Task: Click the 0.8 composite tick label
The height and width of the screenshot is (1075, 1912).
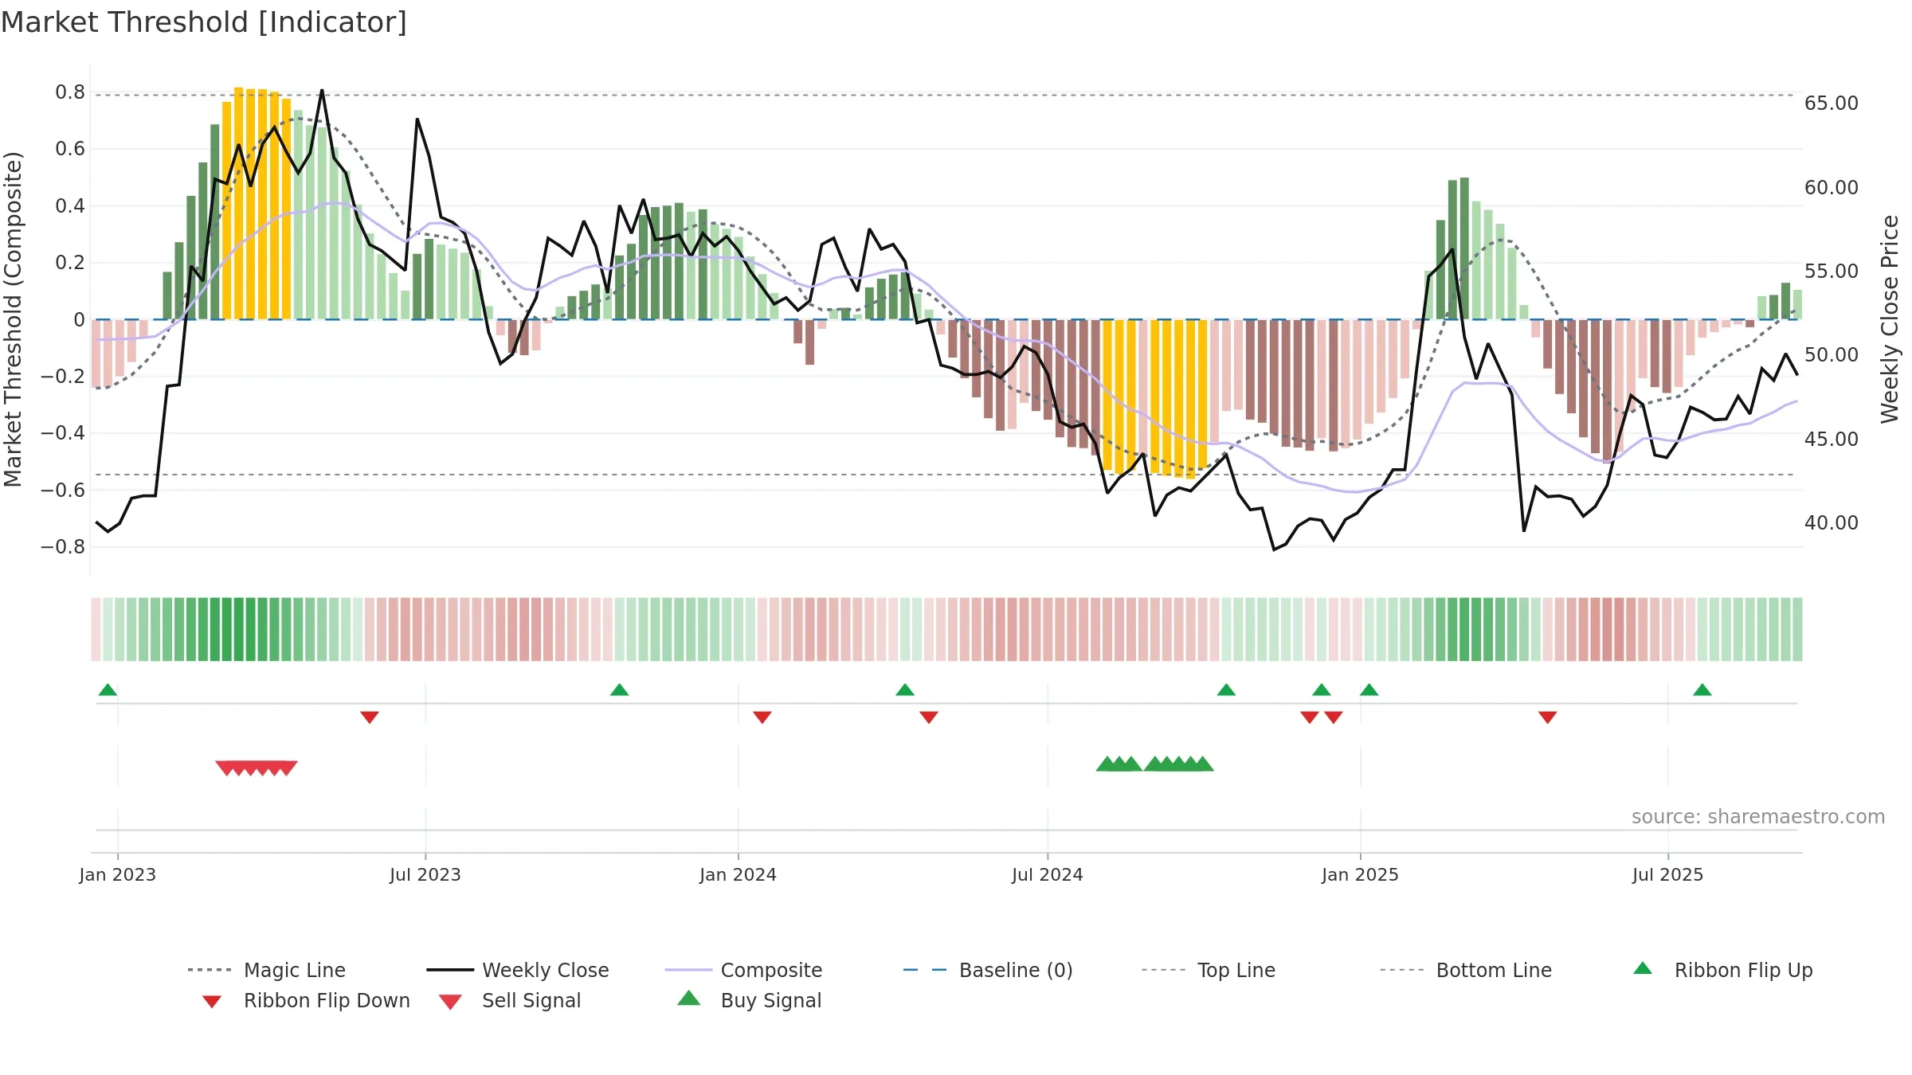Action: [70, 92]
